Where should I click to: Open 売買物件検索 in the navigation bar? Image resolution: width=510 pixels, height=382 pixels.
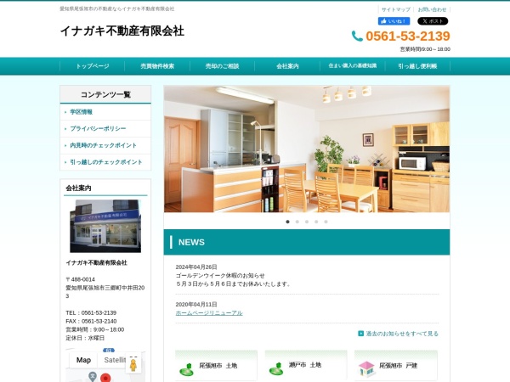157,66
